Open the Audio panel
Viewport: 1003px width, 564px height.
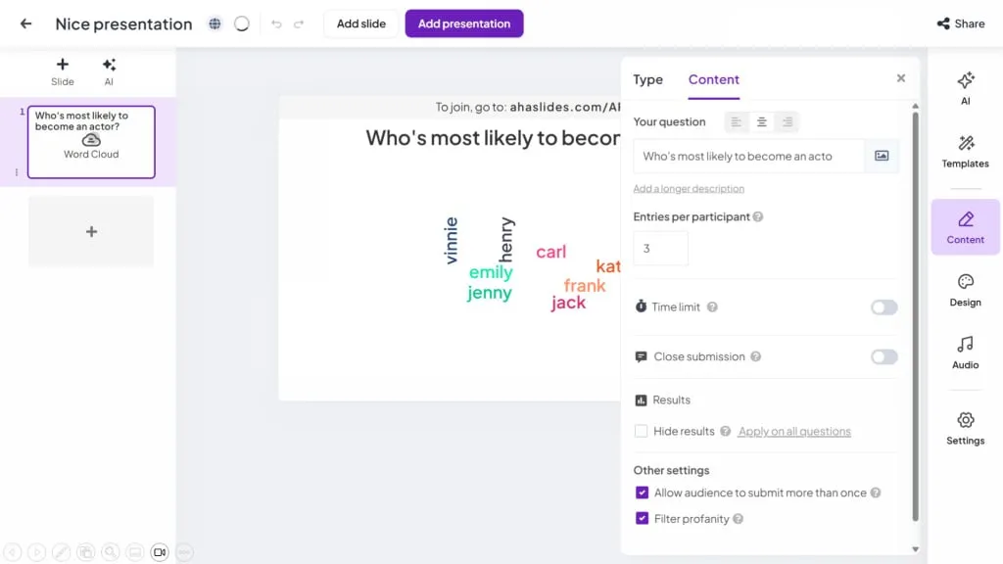pos(965,352)
